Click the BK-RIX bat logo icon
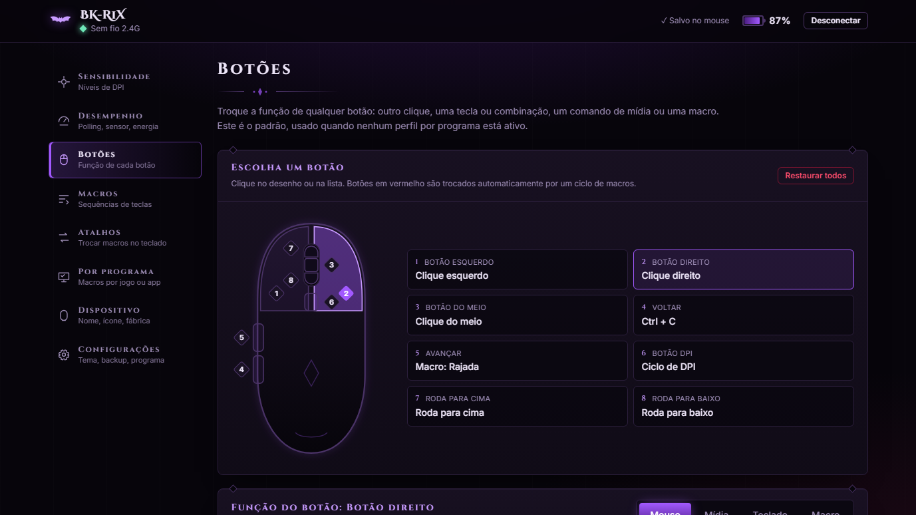The width and height of the screenshot is (916, 515). tap(61, 20)
